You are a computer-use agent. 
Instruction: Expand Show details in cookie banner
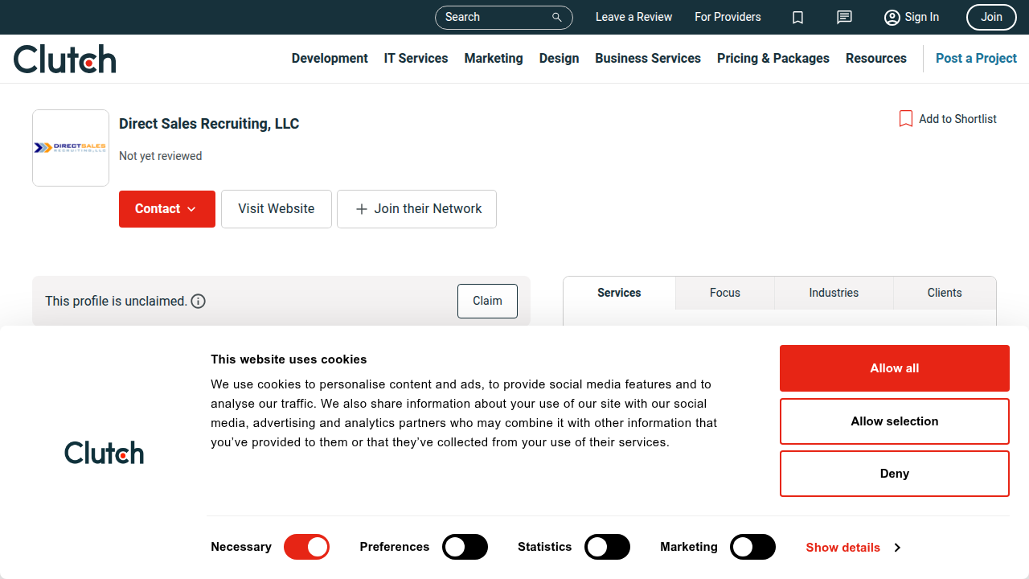(853, 548)
